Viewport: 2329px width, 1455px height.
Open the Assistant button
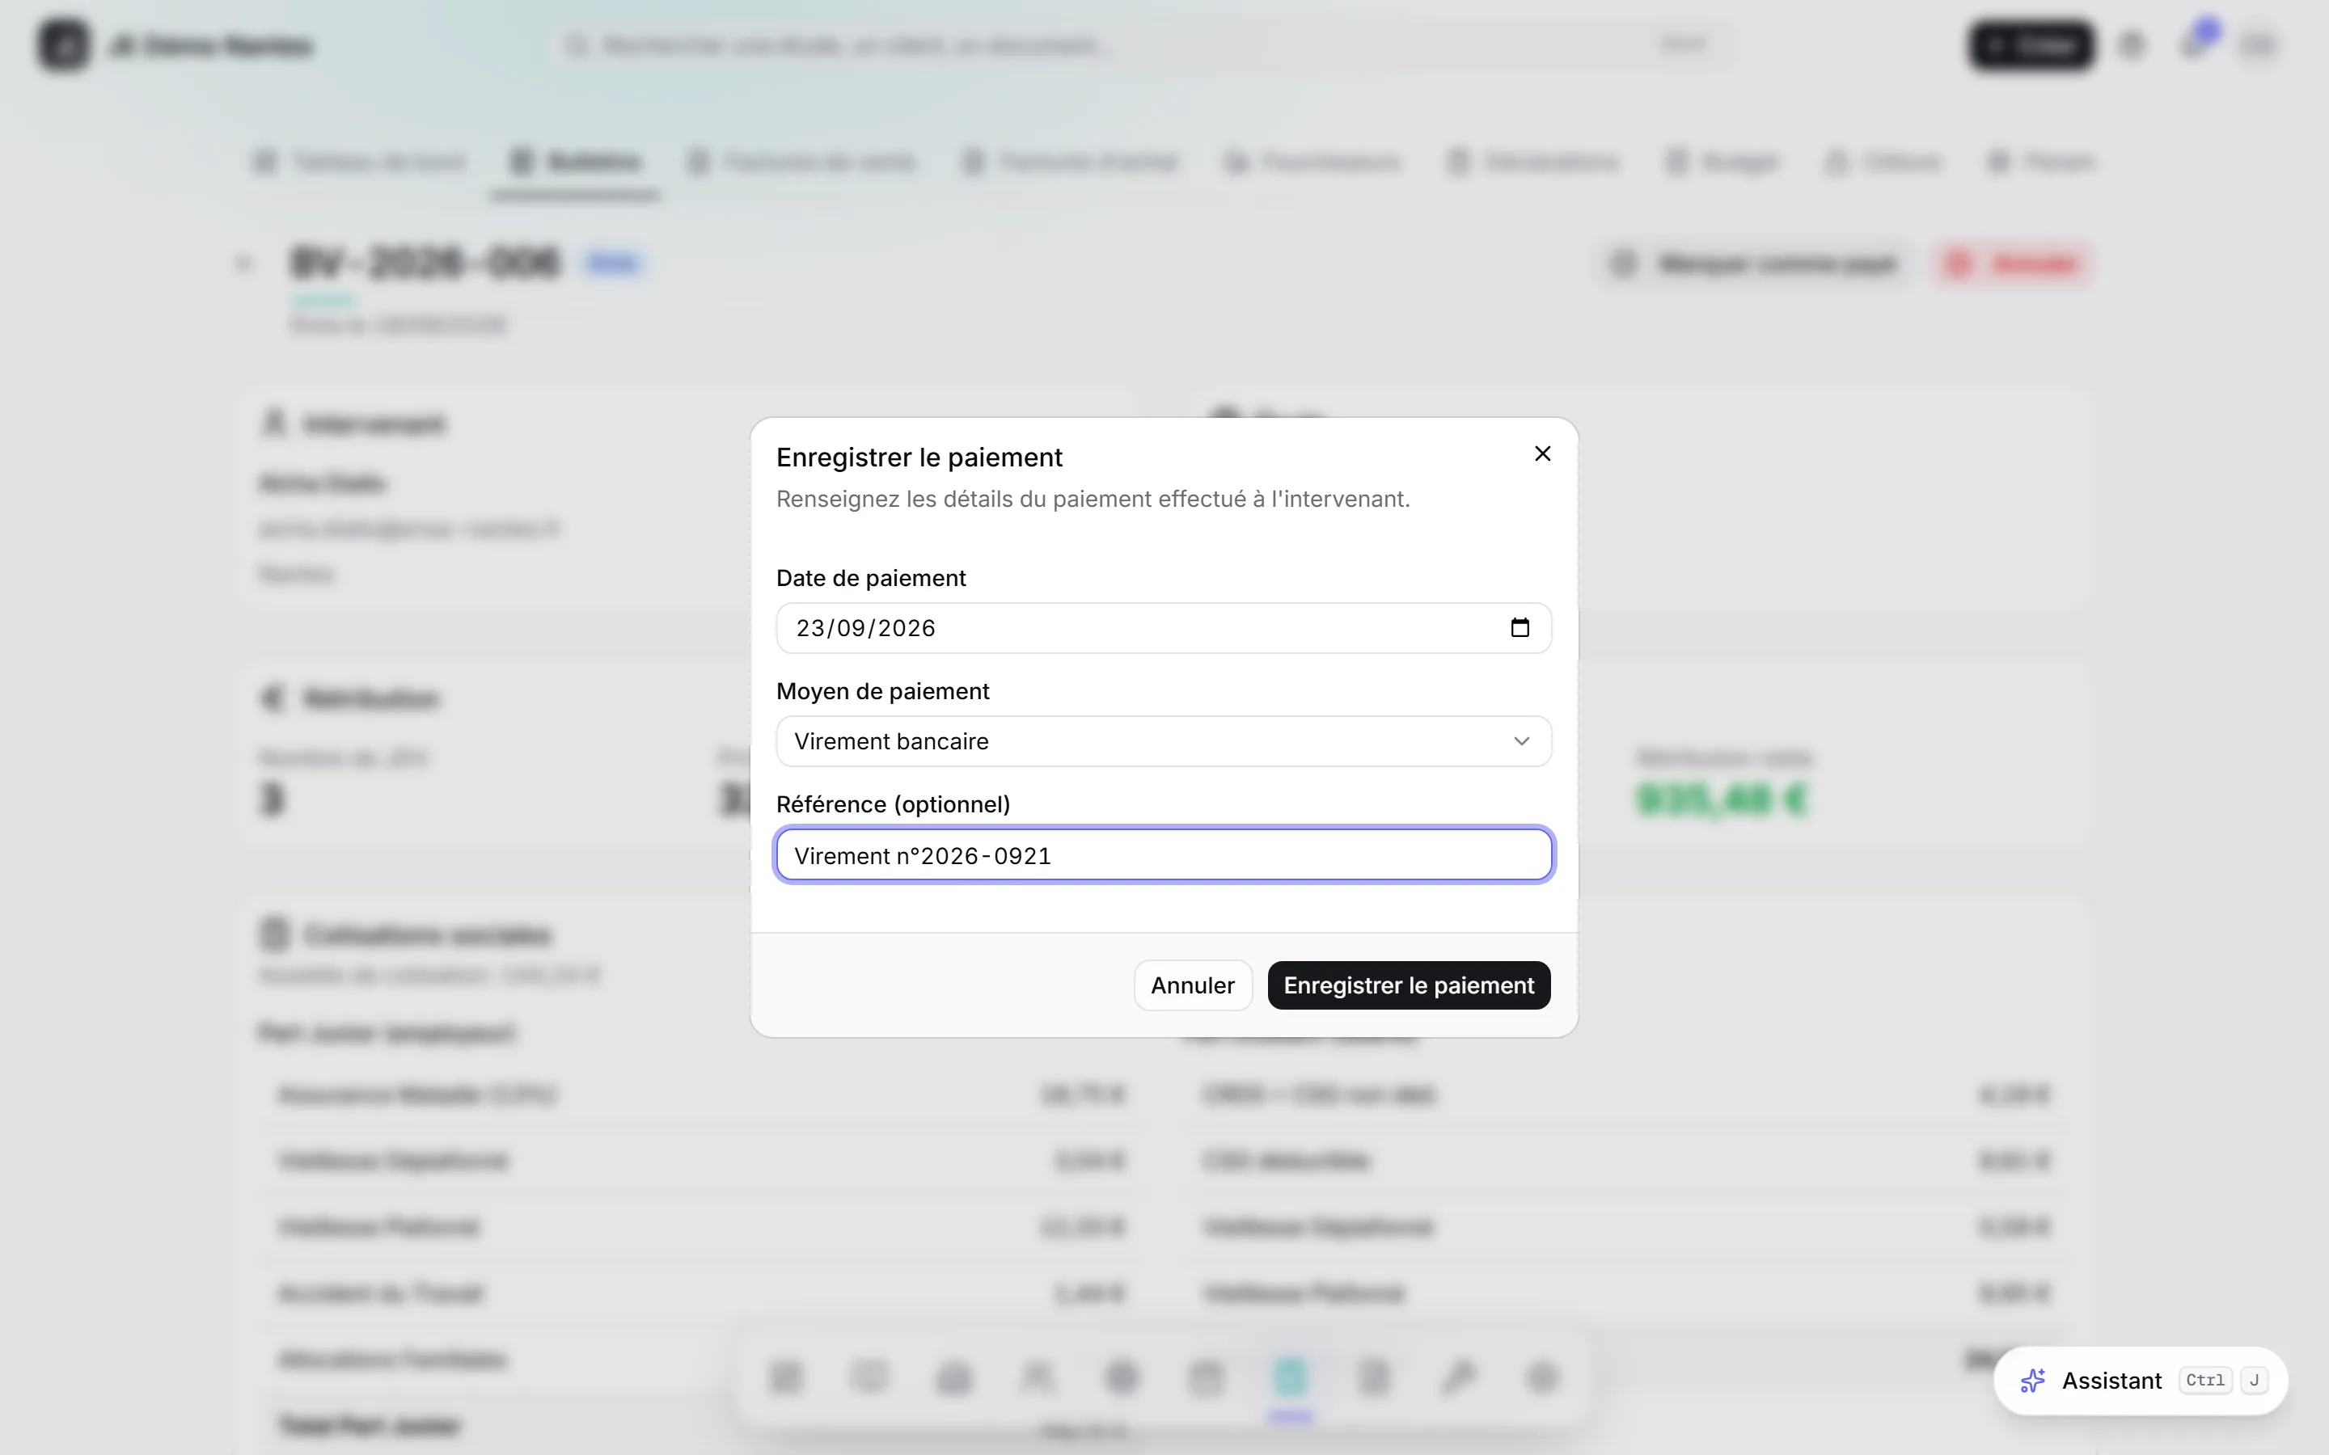(2141, 1380)
